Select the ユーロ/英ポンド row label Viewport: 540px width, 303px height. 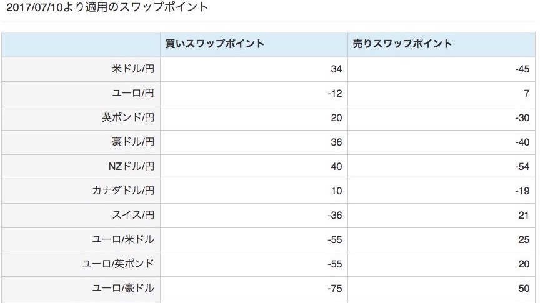point(118,264)
